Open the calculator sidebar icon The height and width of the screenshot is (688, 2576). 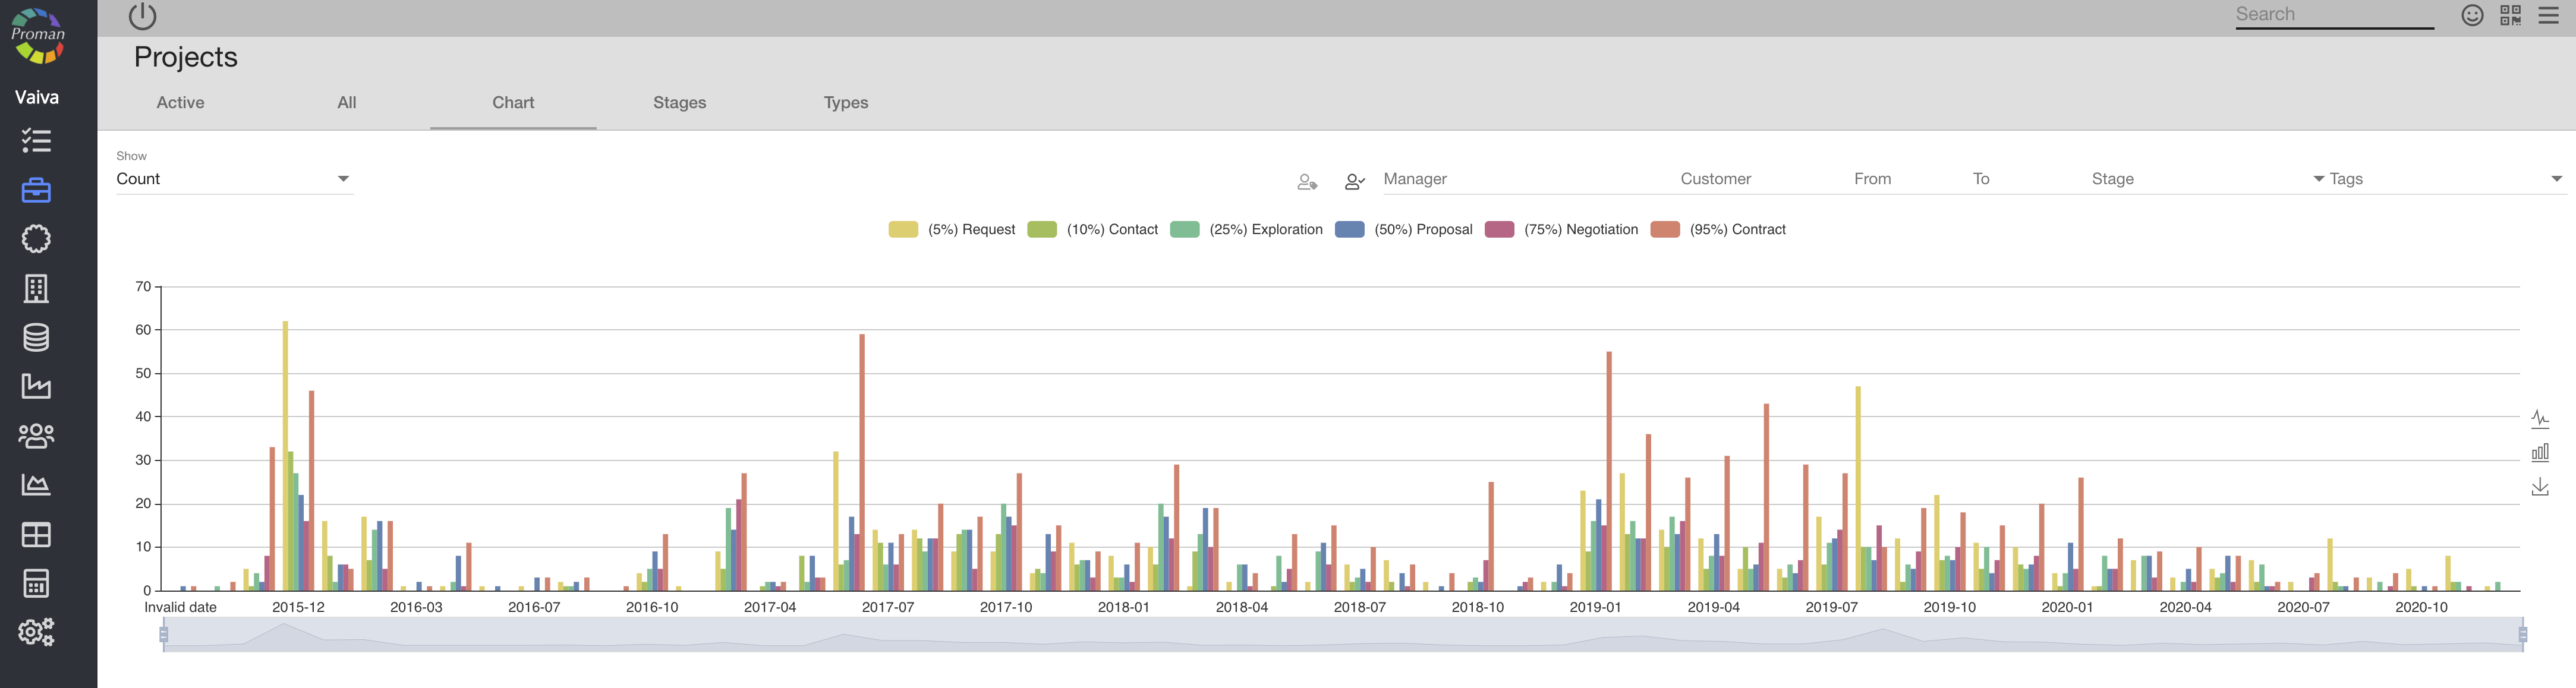click(x=36, y=583)
